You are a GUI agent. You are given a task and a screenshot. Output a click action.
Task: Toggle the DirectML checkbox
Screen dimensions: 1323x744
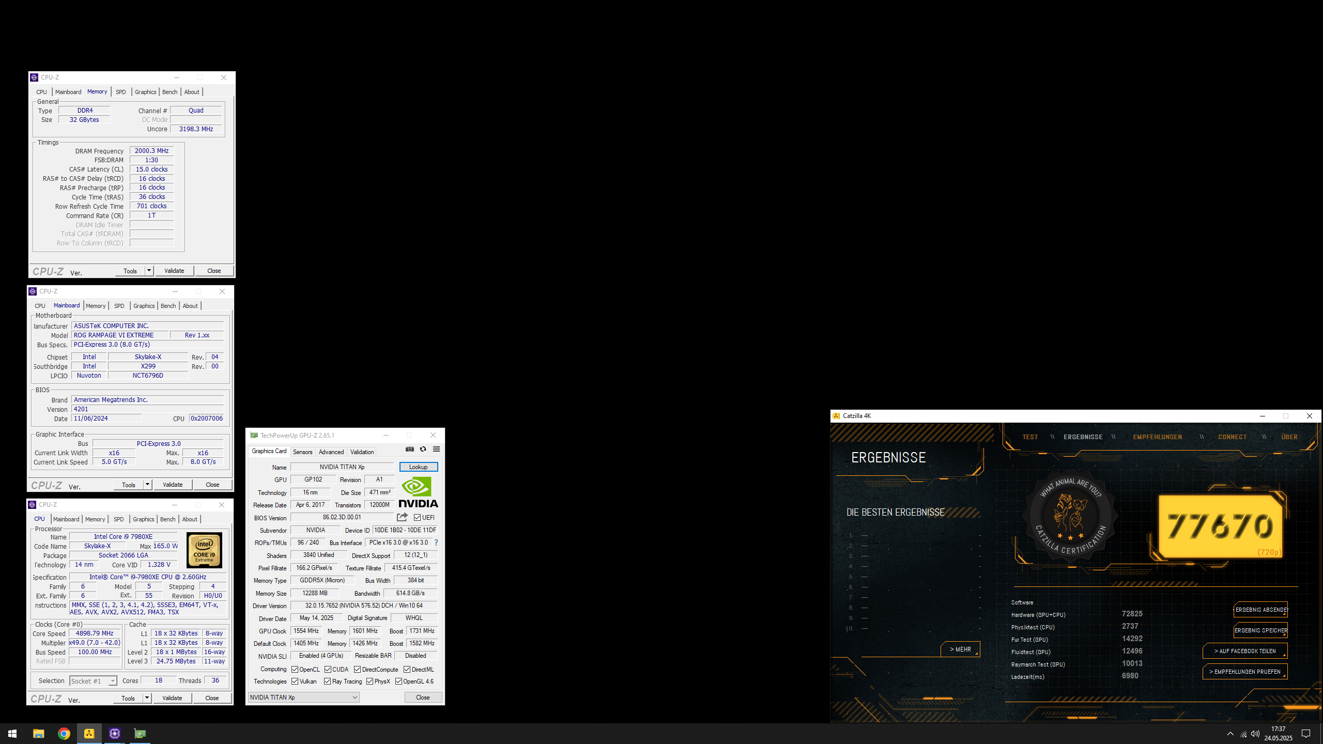[x=407, y=669]
